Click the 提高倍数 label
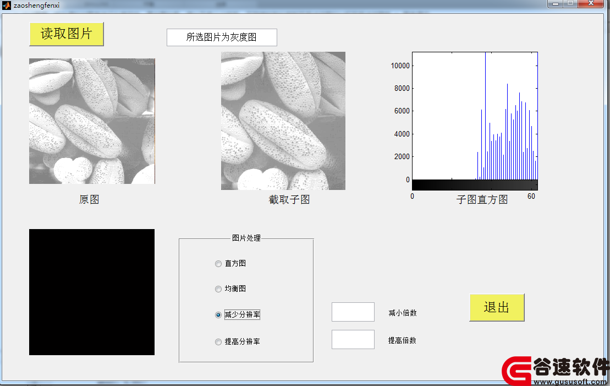This screenshot has width=610, height=386. click(402, 340)
